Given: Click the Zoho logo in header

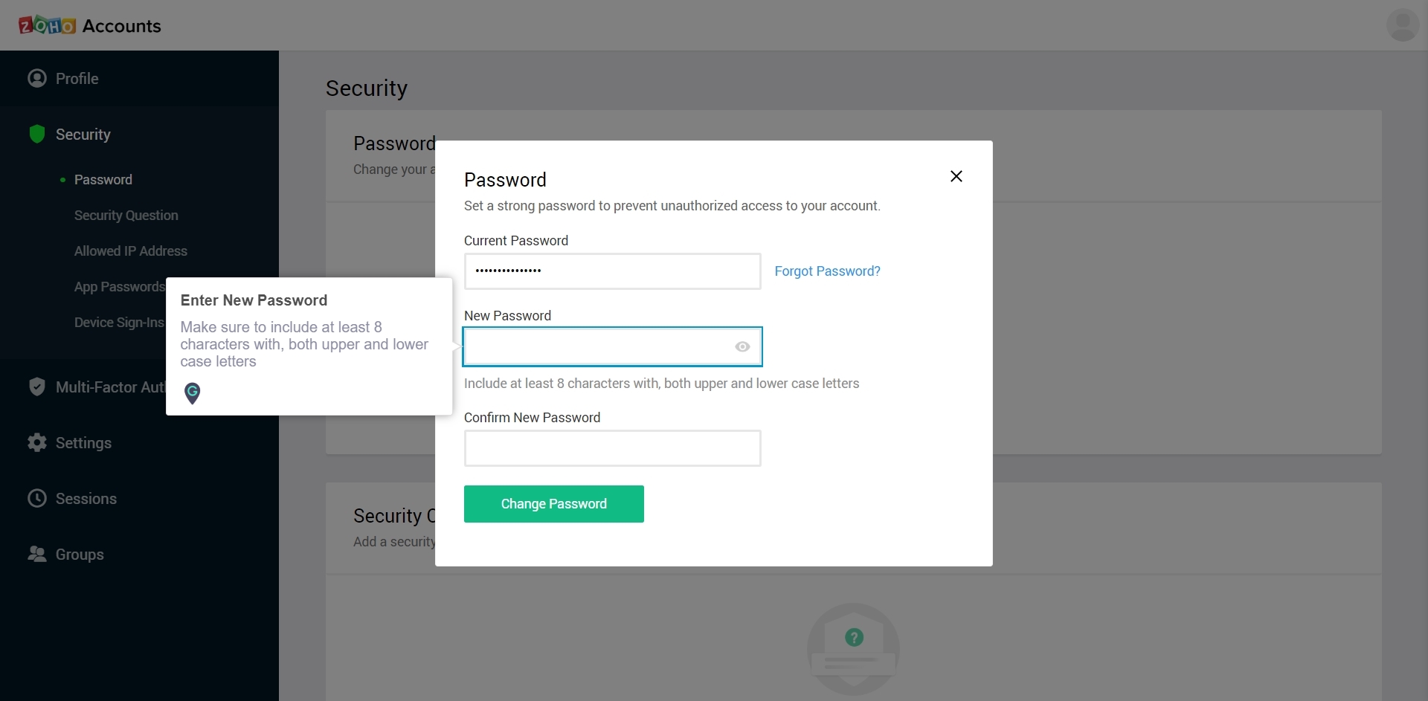Looking at the screenshot, I should (x=47, y=25).
